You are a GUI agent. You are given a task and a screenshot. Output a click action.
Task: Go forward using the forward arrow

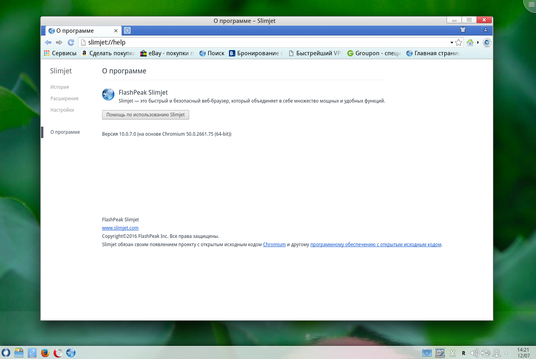[59, 42]
